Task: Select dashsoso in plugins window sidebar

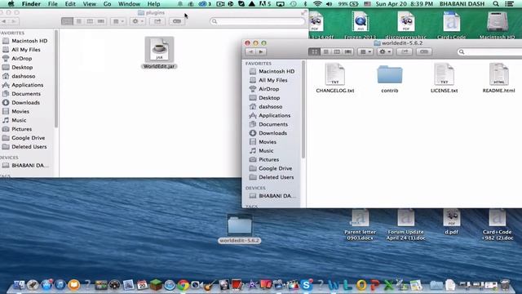Action: tap(23, 76)
